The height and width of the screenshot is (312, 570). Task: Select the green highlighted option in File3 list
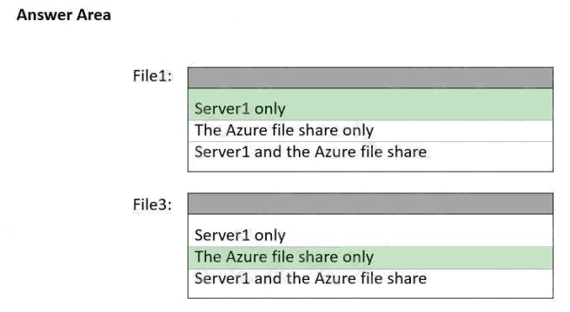click(x=370, y=257)
